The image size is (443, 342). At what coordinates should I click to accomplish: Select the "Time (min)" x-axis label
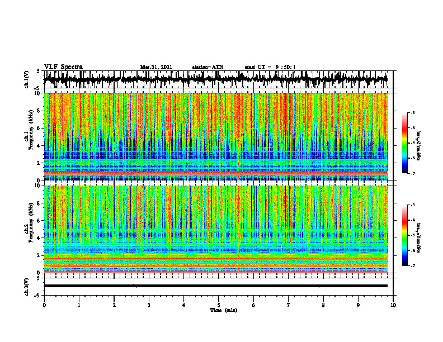(224, 310)
